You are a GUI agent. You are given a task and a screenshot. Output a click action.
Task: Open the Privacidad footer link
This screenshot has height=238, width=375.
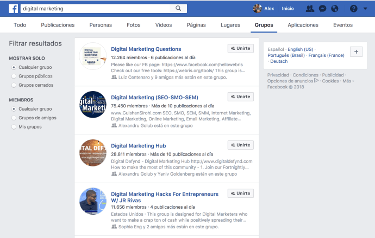click(x=278, y=75)
